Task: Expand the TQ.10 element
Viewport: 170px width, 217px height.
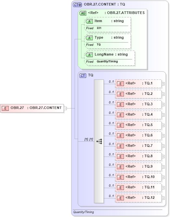Action: tap(163, 177)
